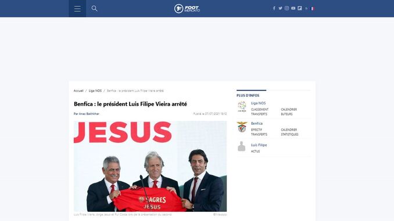Click the Benfica club crest

coord(242,127)
